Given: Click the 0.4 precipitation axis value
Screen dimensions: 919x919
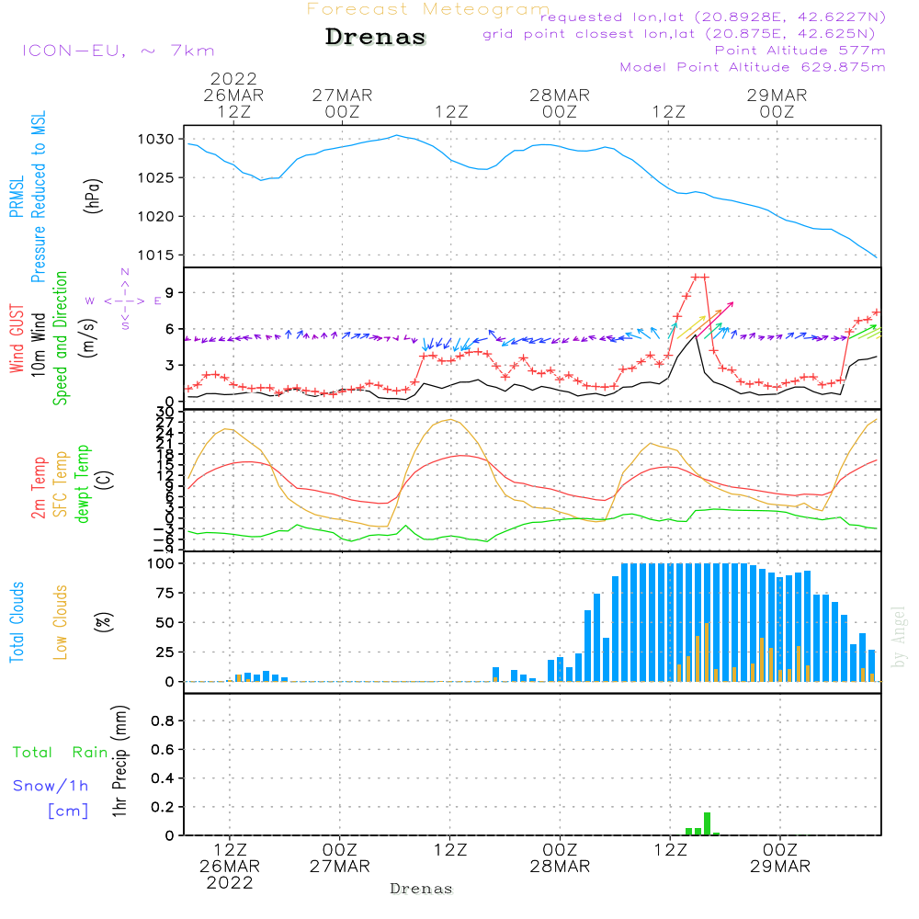Looking at the screenshot, I should [x=163, y=778].
